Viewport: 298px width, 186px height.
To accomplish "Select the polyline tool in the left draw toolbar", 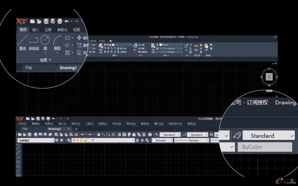I will tap(18, 157).
